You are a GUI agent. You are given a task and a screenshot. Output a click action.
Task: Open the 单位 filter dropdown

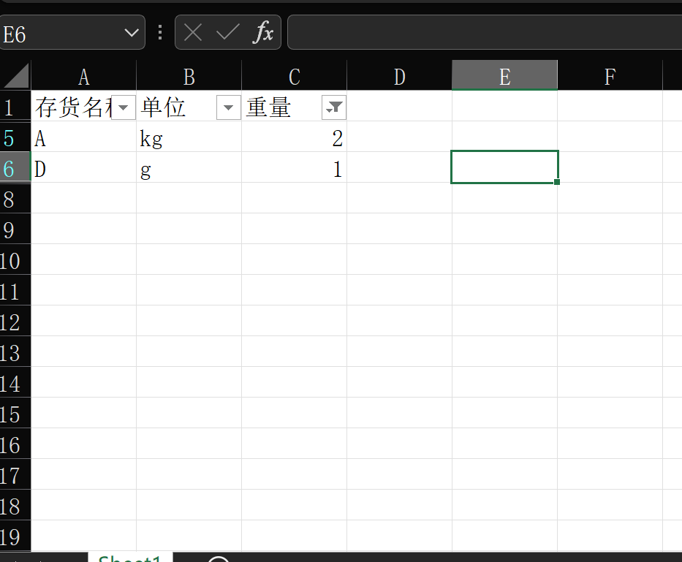click(227, 107)
